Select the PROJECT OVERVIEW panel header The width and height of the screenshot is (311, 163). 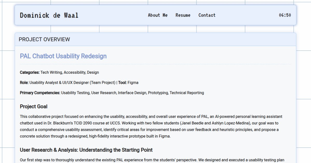pyautogui.click(x=44, y=39)
